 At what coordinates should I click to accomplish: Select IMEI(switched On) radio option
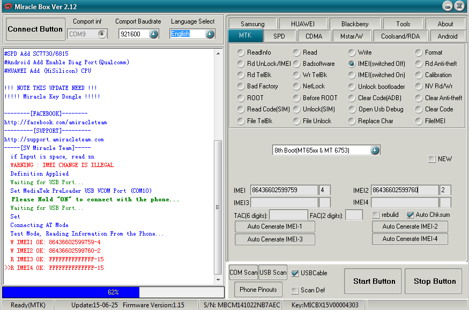point(352,75)
